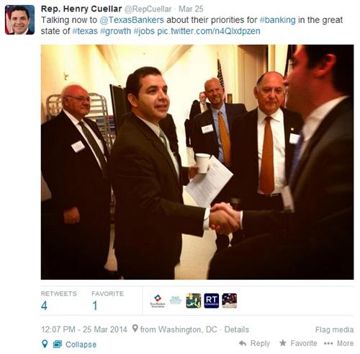Follow the pic.twitter.com/n4Qlxdpzen link
360x354 pixels.
pyautogui.click(x=209, y=31)
